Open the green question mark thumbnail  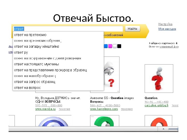point(105,121)
